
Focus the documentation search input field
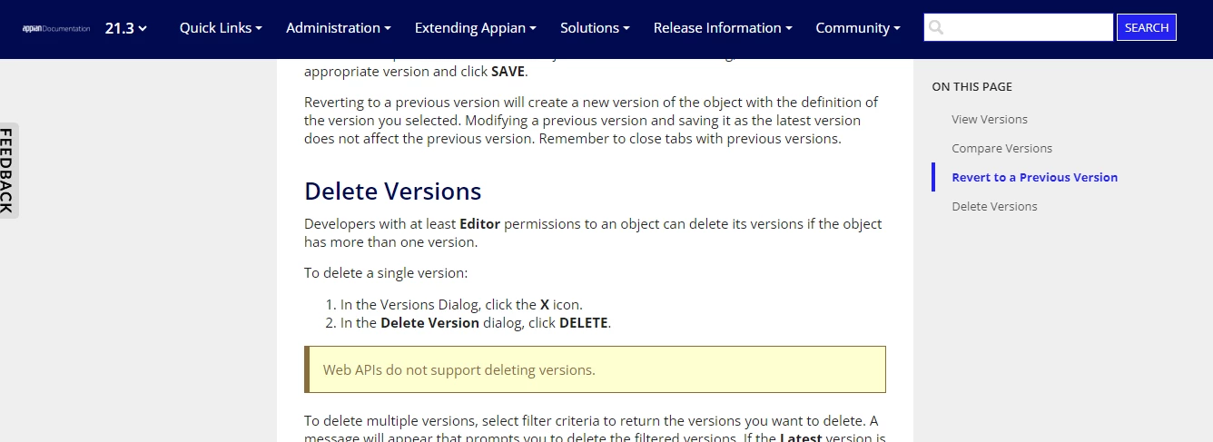point(1019,27)
